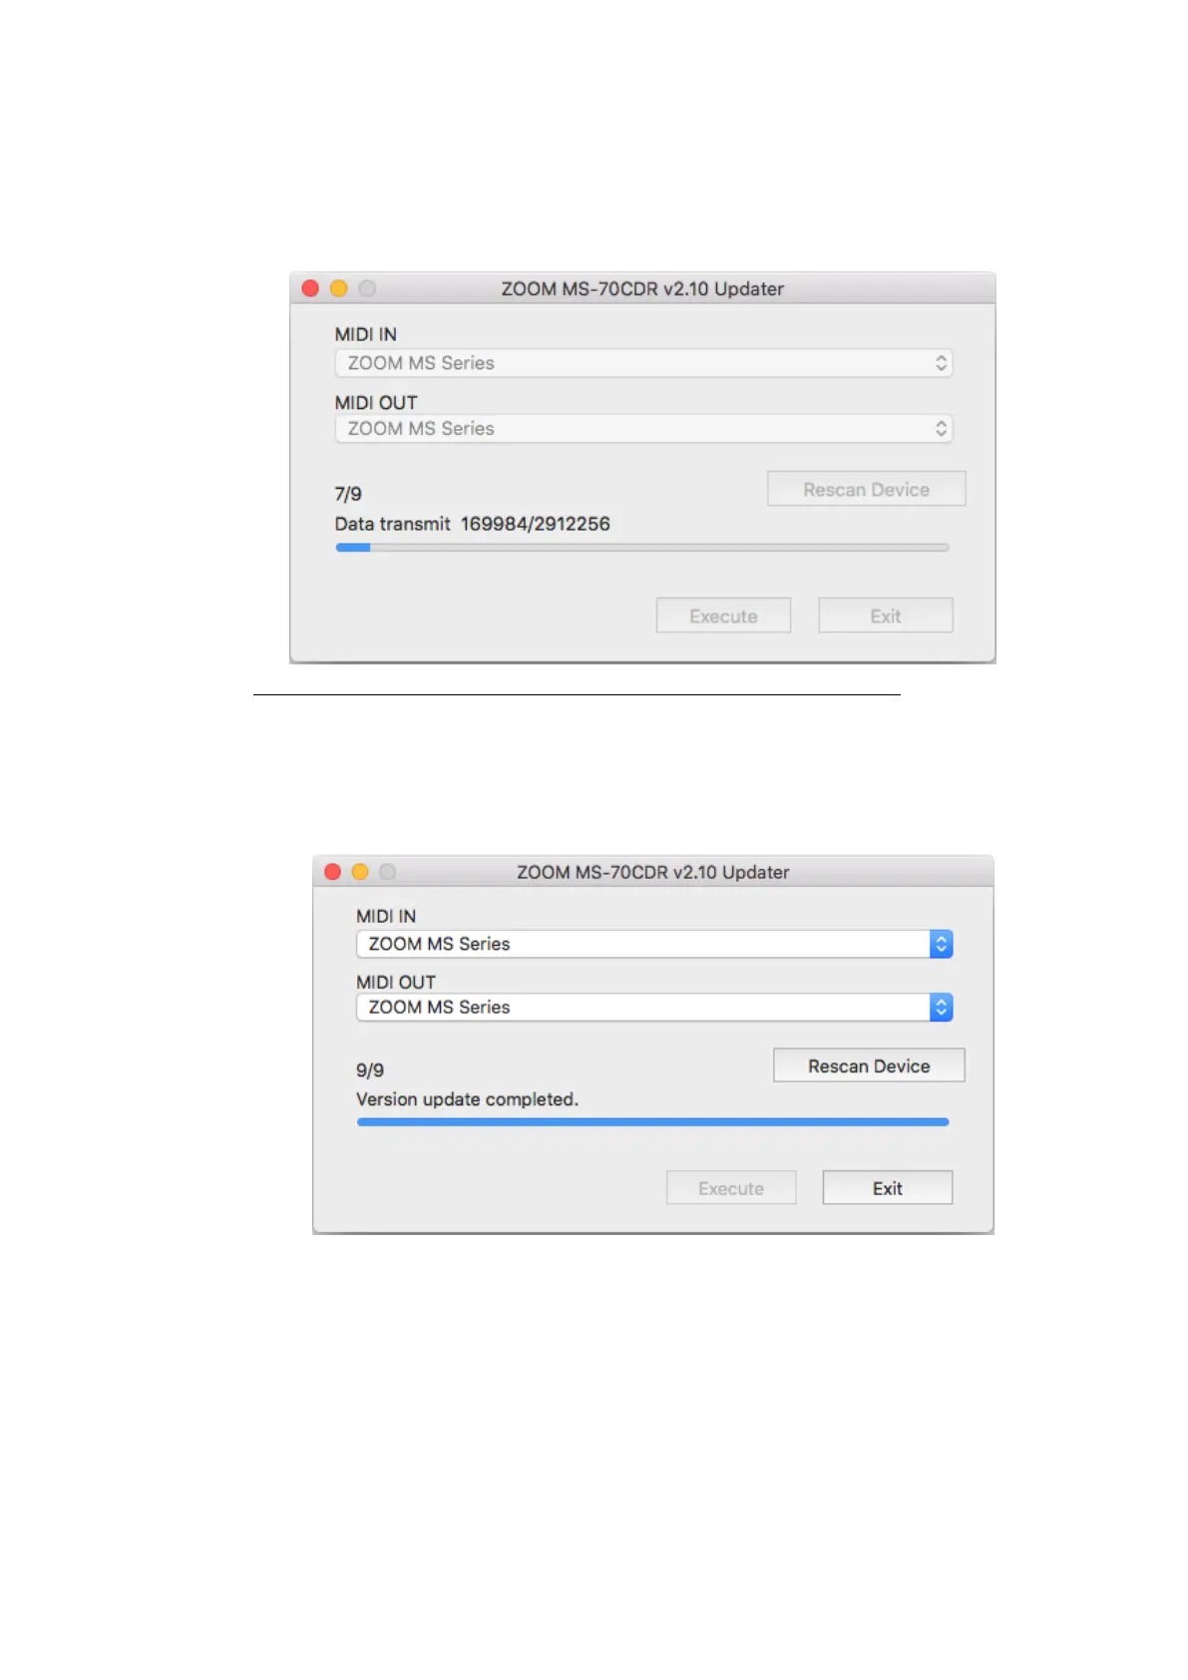1188x1680 pixels.
Task: Click the active Rescan Device button
Action: [x=869, y=1065]
